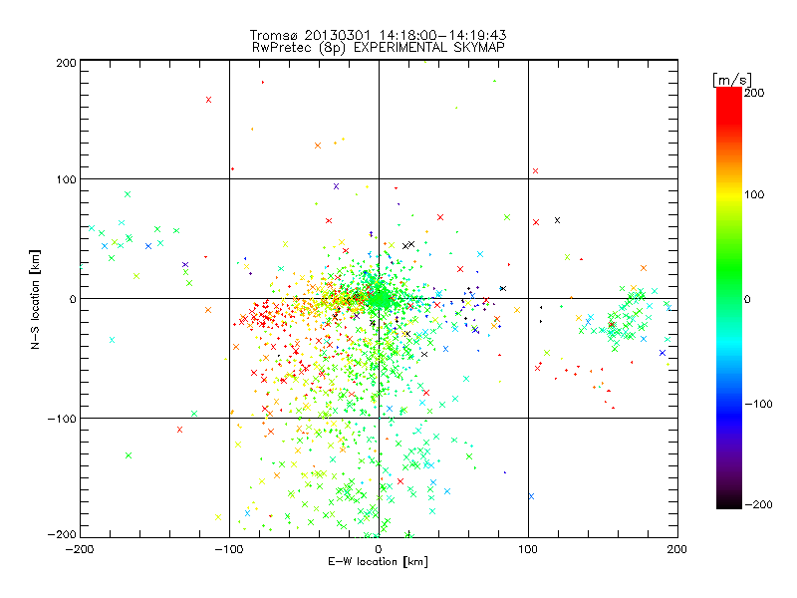Click the purple X marker just below the 100 km gridline
This screenshot has height=598, width=797.
point(336,186)
